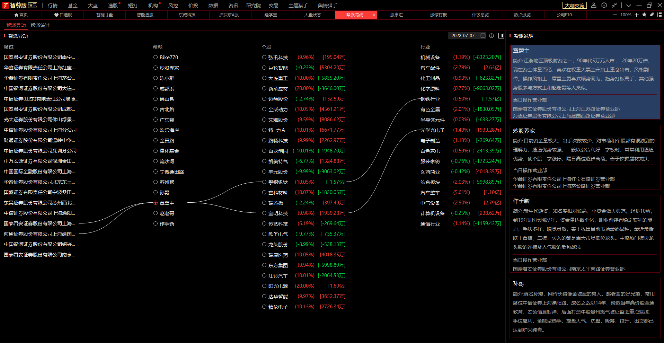Click 国泰君安证券股份有限公司南京太平南路证券营业部 link
This screenshot has height=343, width=664.
[x=568, y=269]
